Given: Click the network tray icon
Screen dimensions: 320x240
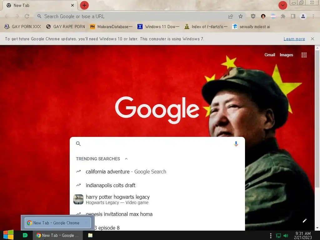Looking at the screenshot, I should 278,236.
